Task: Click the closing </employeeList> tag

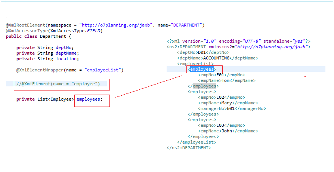Action: pyautogui.click(x=197, y=142)
